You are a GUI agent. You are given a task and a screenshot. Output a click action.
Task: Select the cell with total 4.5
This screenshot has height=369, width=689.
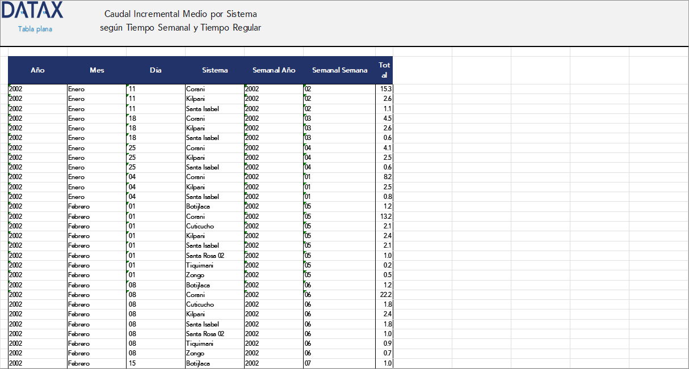click(x=384, y=118)
